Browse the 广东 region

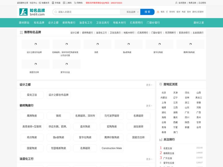point(187,113)
